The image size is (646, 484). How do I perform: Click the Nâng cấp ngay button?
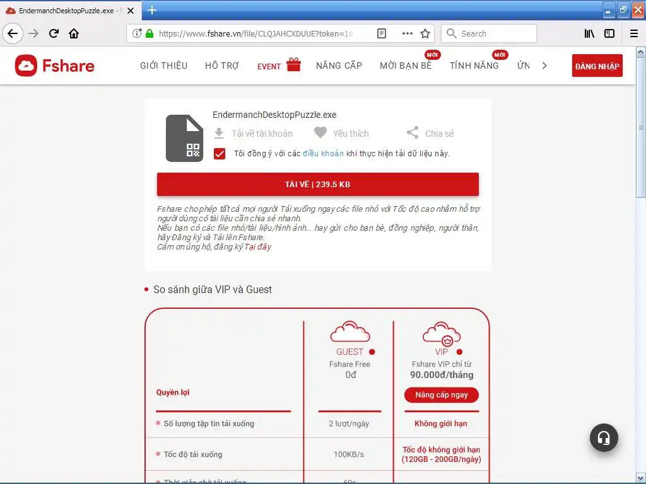click(x=441, y=395)
